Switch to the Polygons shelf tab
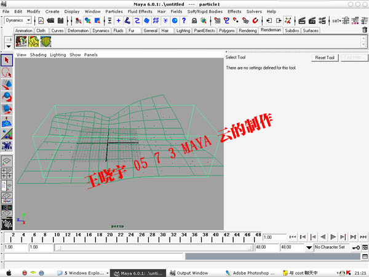The width and height of the screenshot is (369, 277). (x=227, y=31)
